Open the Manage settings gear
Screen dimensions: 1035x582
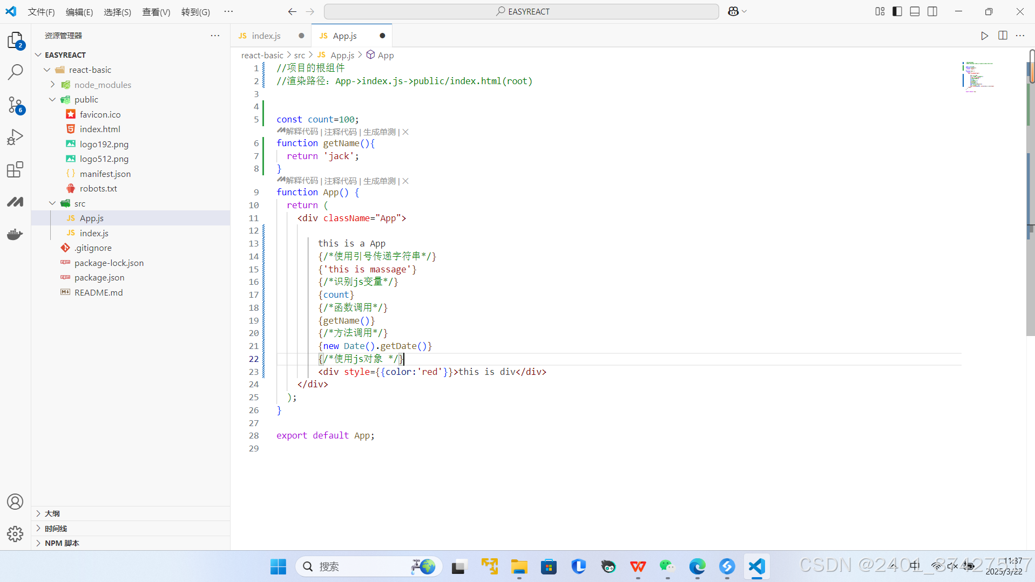[15, 534]
